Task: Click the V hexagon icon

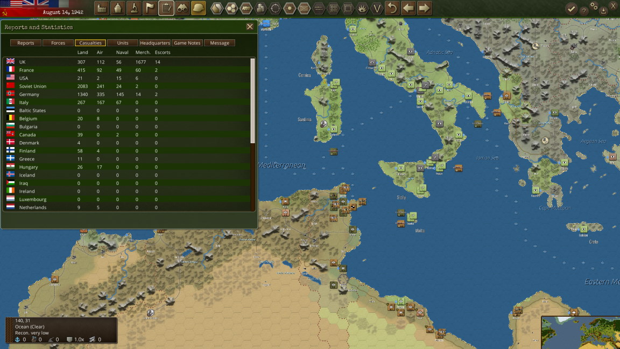Action: pos(377,8)
